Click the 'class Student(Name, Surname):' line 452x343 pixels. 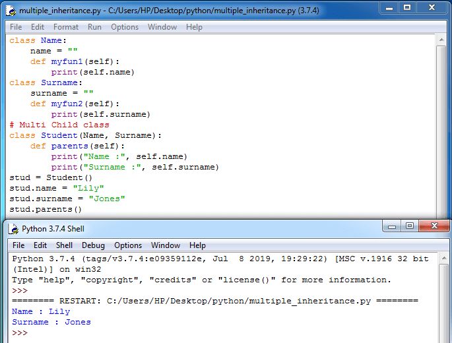pos(85,135)
